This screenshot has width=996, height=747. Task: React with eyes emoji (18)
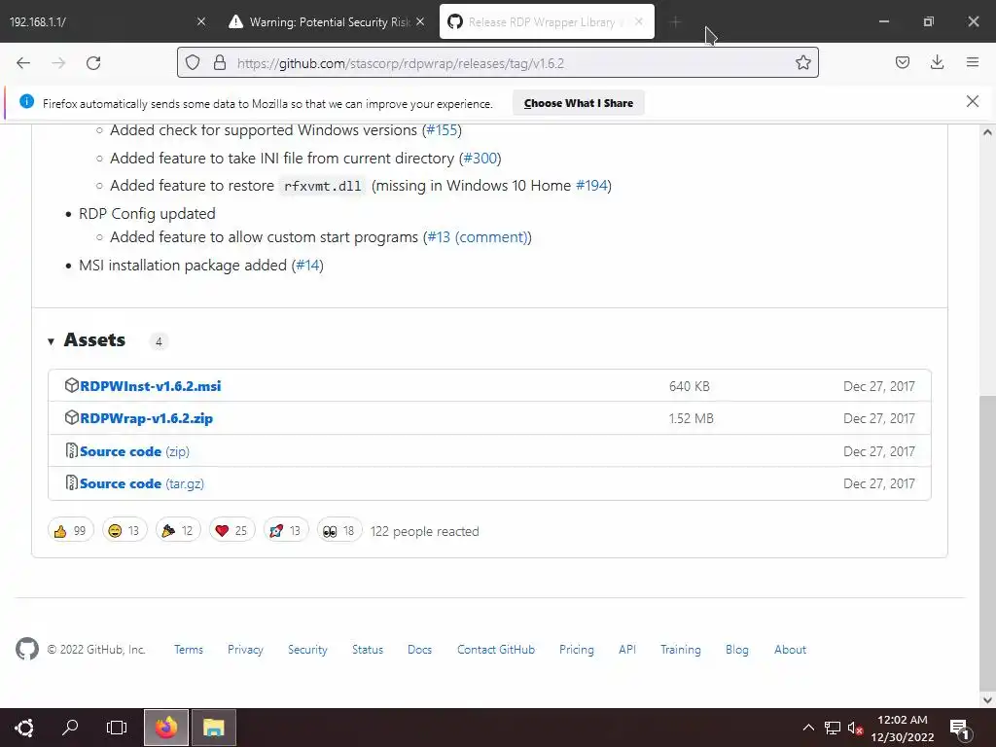point(339,530)
